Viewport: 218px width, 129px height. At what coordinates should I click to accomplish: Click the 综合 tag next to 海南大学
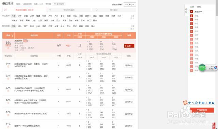(x=25, y=41)
